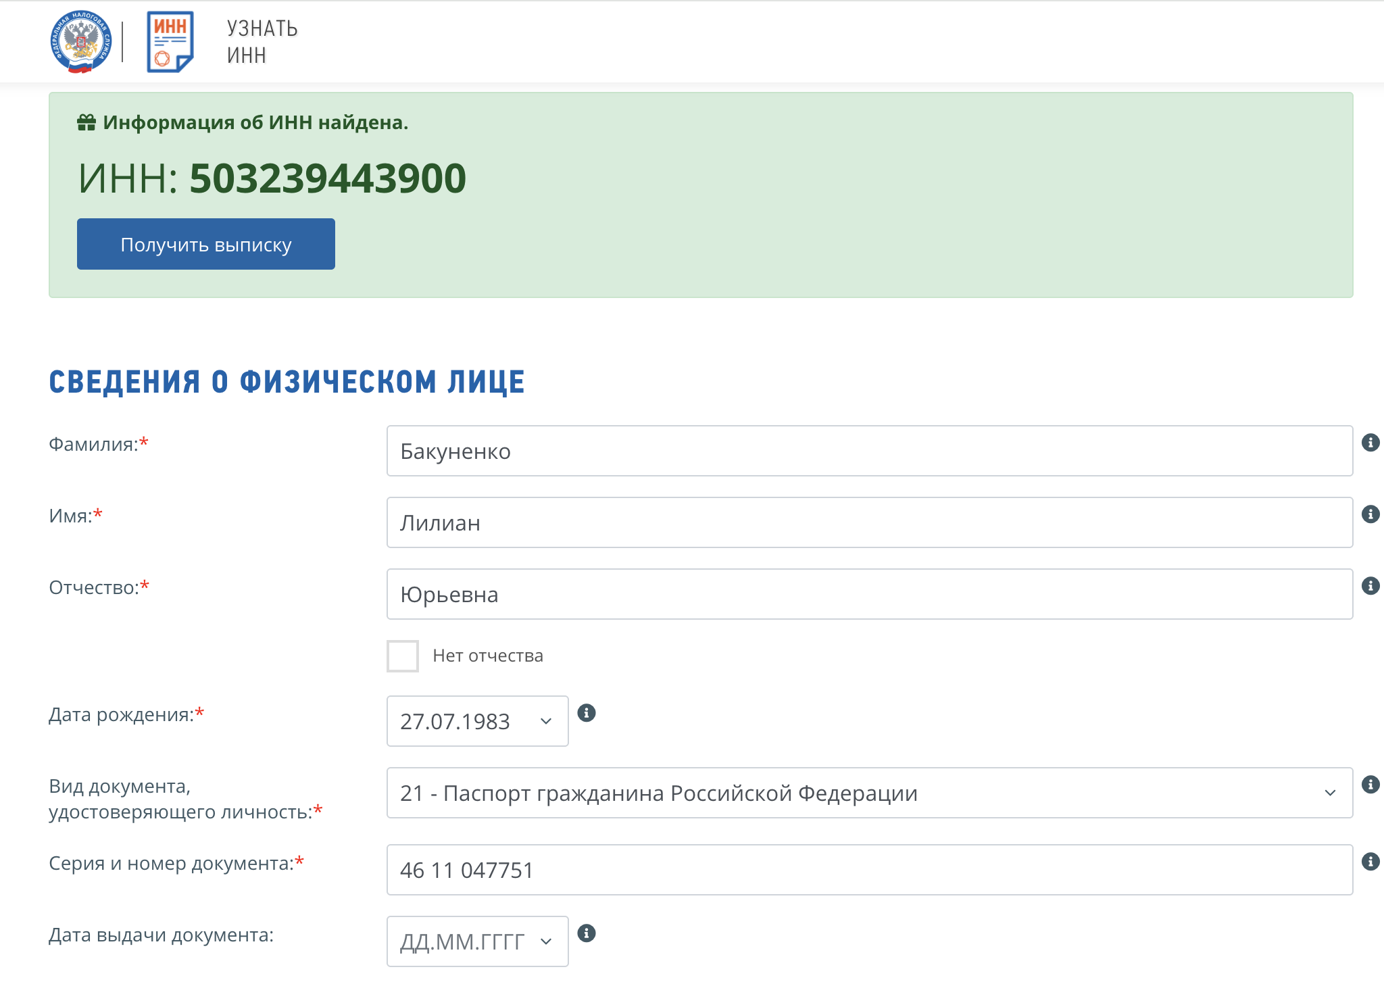Click the Имя field containing Лилиан

pyautogui.click(x=869, y=522)
